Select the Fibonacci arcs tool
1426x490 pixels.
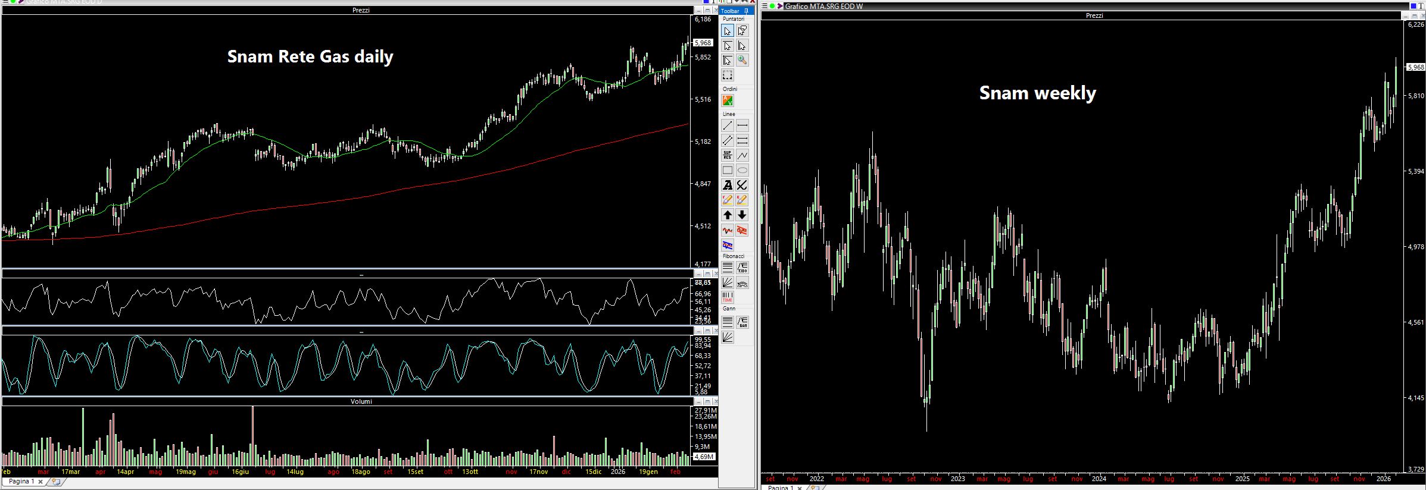tap(742, 282)
